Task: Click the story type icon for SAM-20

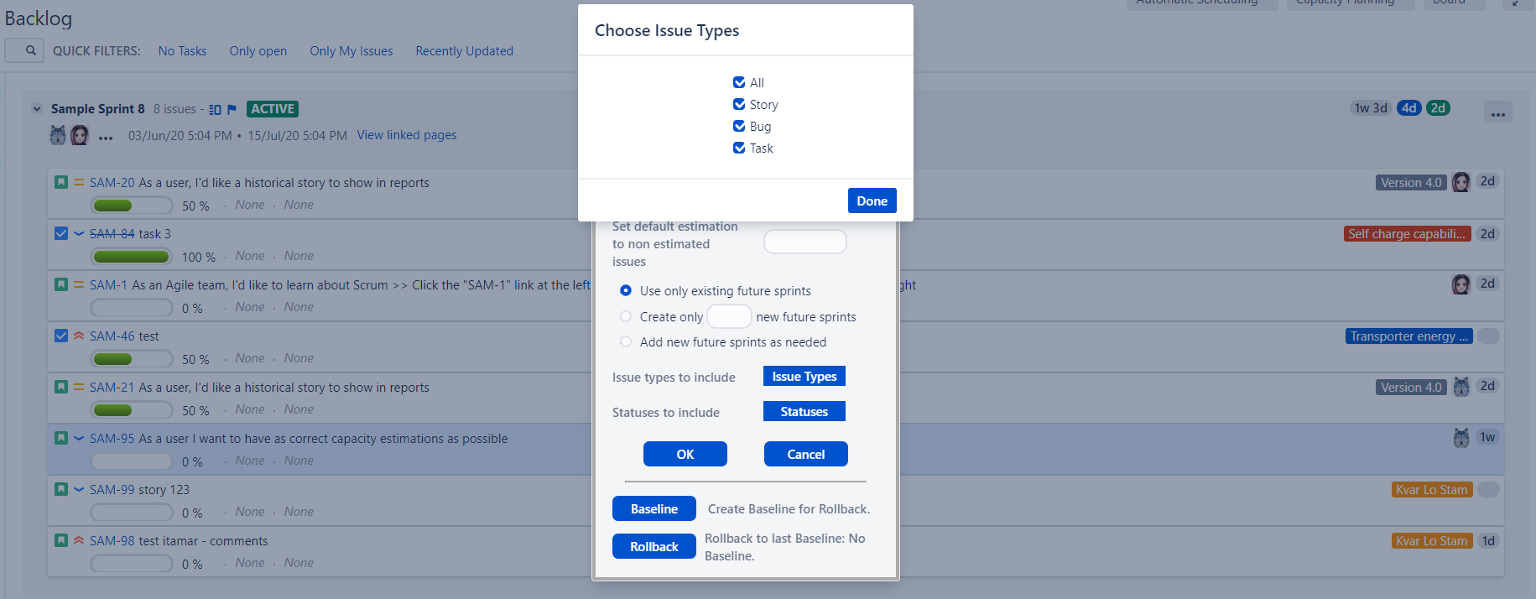Action: (61, 182)
